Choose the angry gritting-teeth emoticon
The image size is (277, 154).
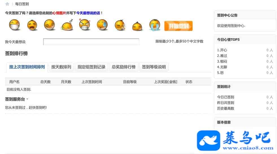click(x=85, y=24)
